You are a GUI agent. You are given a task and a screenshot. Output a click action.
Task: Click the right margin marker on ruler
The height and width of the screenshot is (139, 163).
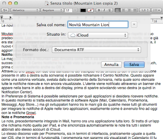pyautogui.click(x=162, y=18)
